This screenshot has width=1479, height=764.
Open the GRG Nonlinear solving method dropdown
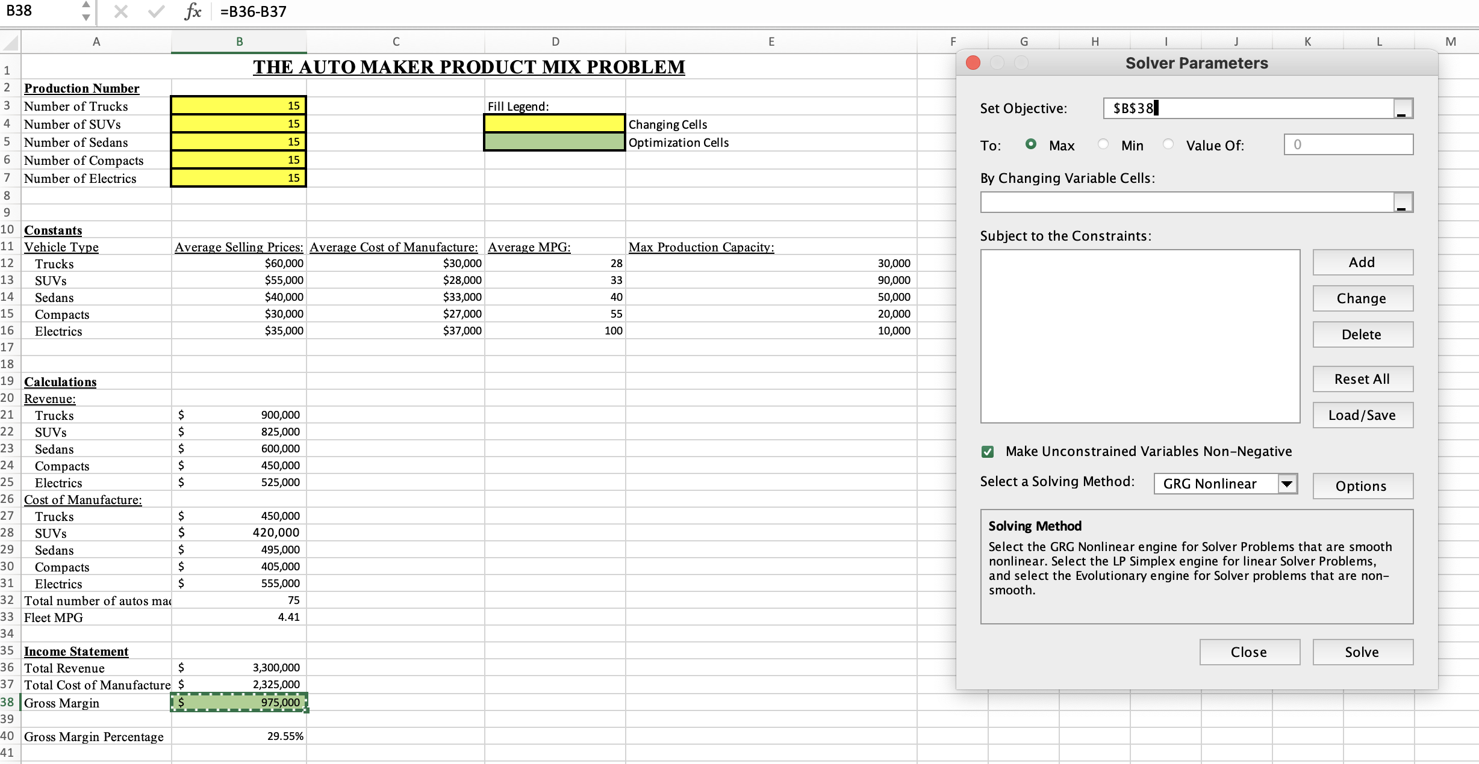(1287, 484)
